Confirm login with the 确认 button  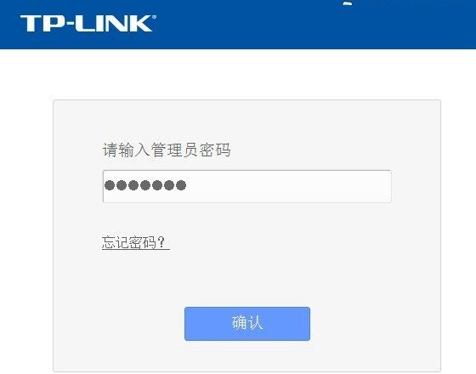(247, 324)
